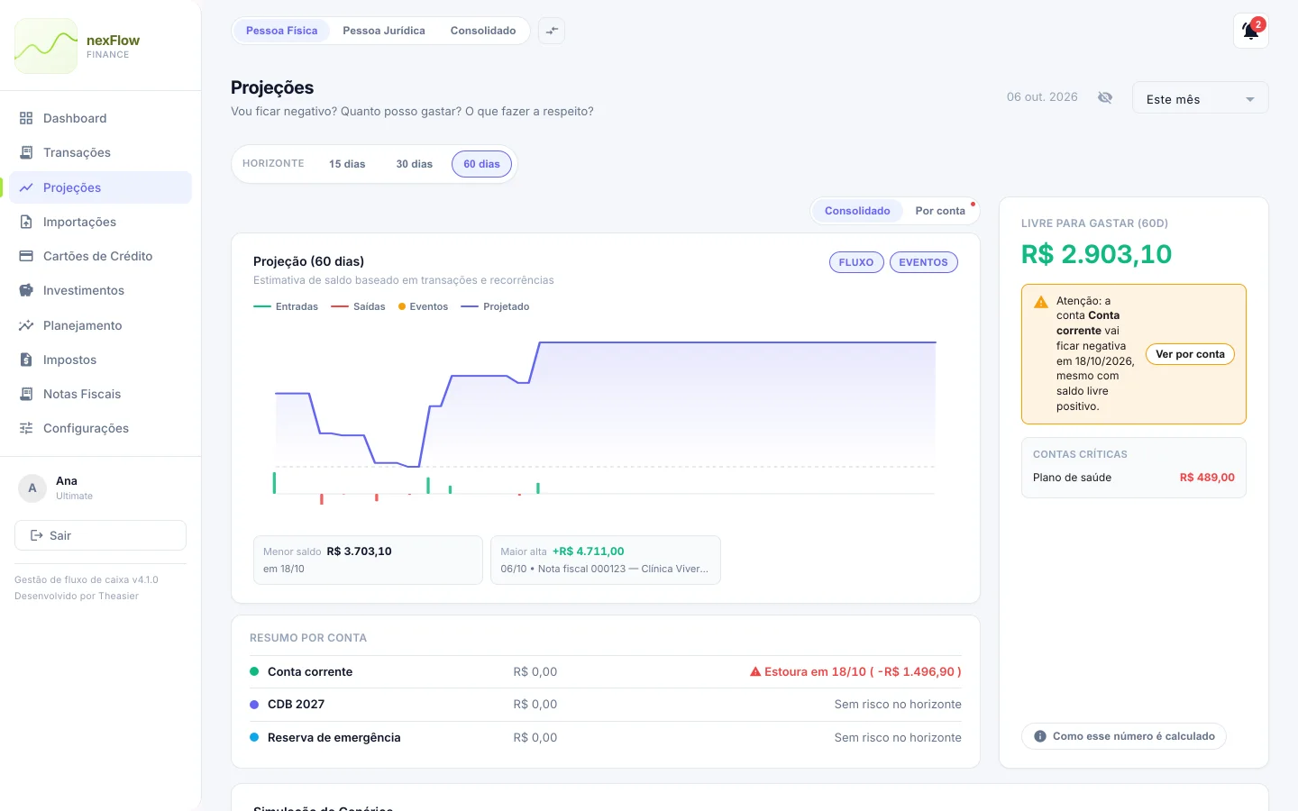Click the Menor saldo R$ 3.703,10 card
1298x811 pixels.
coord(368,560)
